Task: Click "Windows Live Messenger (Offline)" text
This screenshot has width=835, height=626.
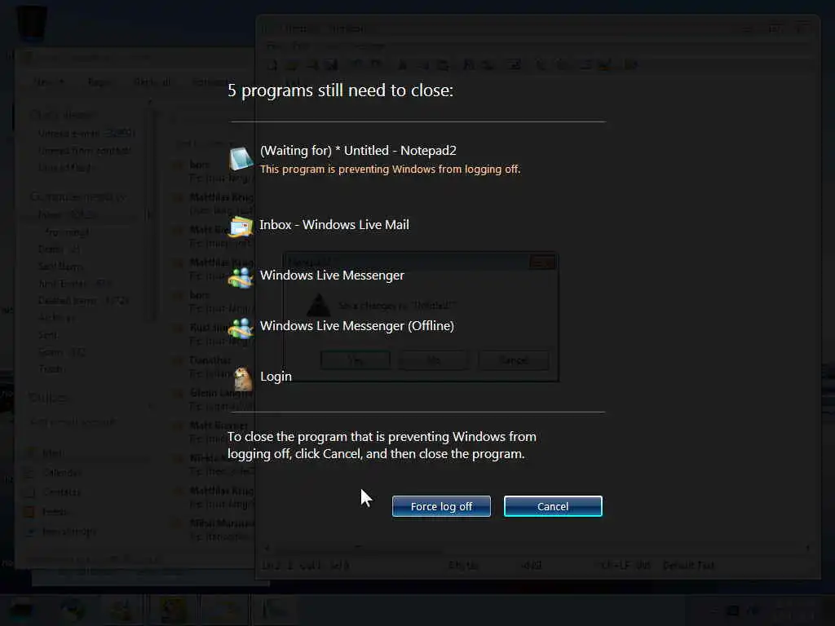Action: click(357, 326)
